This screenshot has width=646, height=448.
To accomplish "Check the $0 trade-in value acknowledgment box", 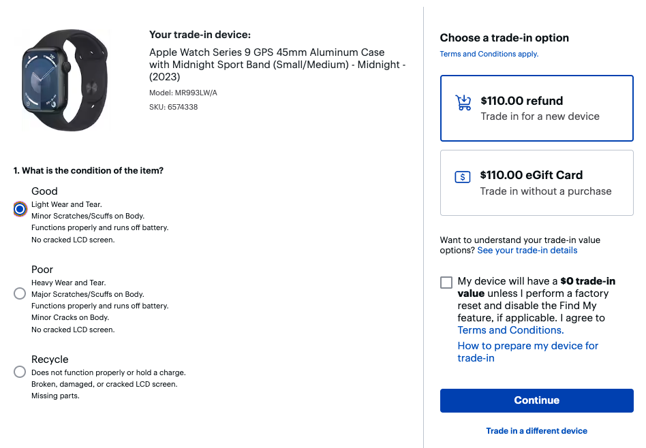I will pos(446,282).
